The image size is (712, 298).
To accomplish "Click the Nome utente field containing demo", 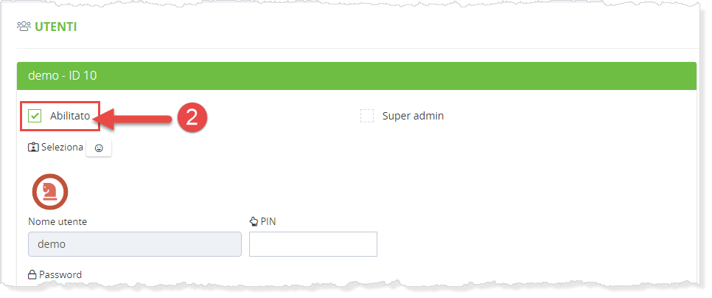I will pos(135,244).
